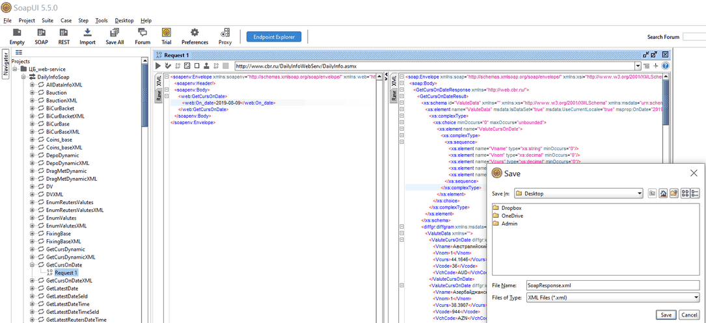The image size is (706, 323).
Task: Click the Endpoint Explorer button
Action: pyautogui.click(x=274, y=37)
